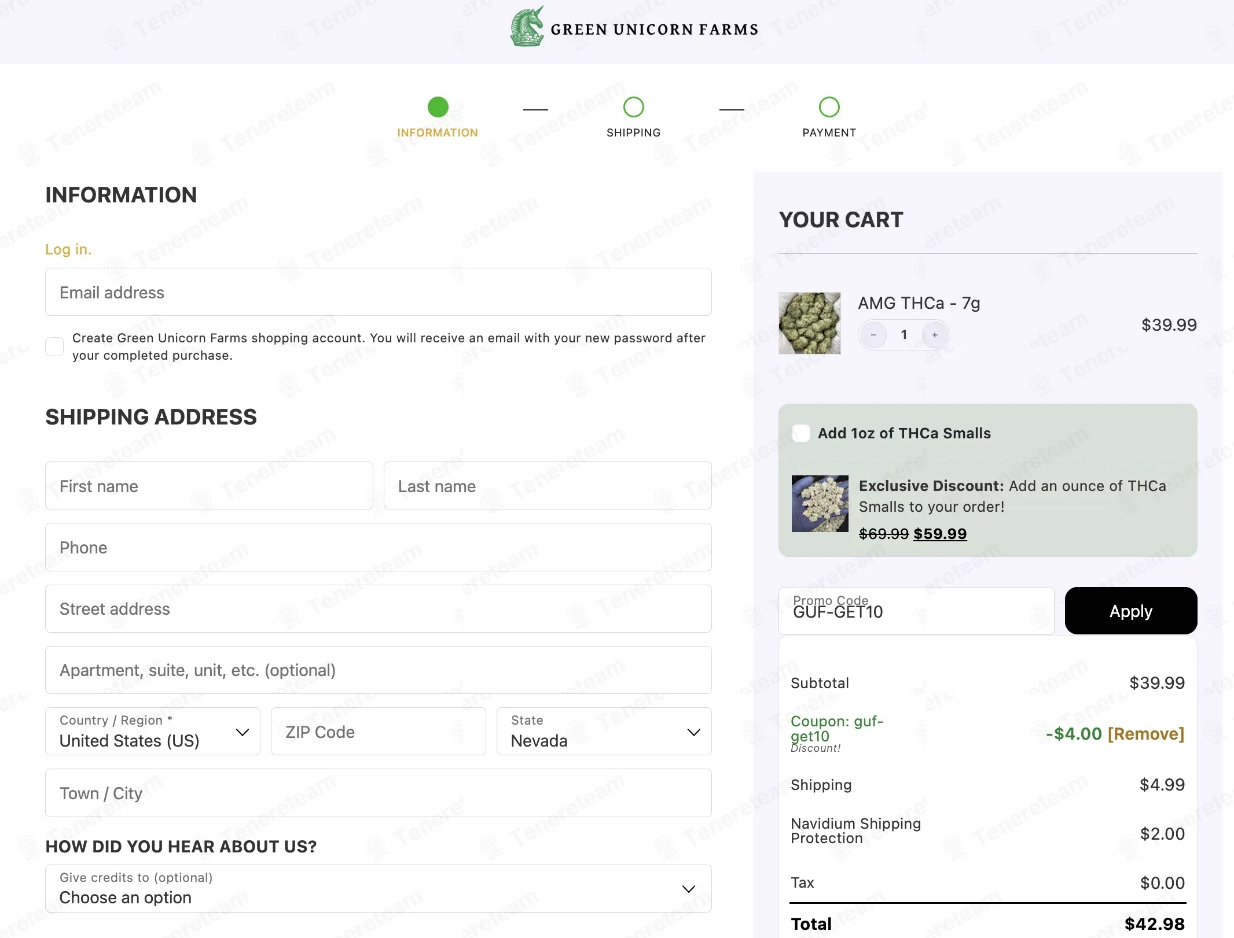Focus the ZIP Code field
Screen dimensions: 1234x938
click(379, 732)
